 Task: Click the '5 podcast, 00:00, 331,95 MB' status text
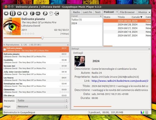(106, 112)
